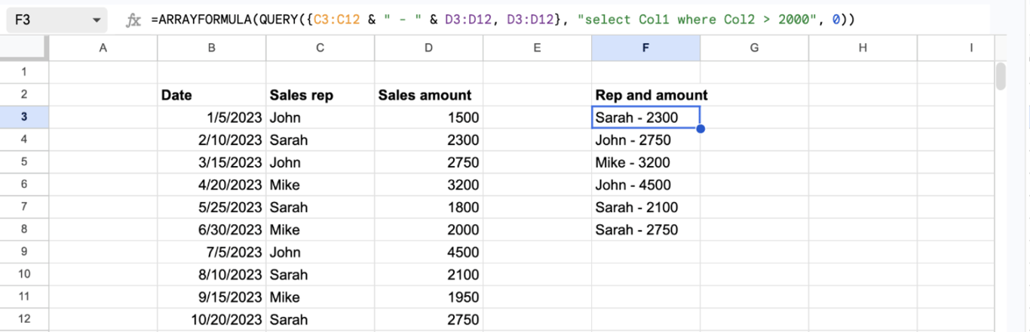
Task: Click sales amount cell 3200
Action: click(429, 185)
